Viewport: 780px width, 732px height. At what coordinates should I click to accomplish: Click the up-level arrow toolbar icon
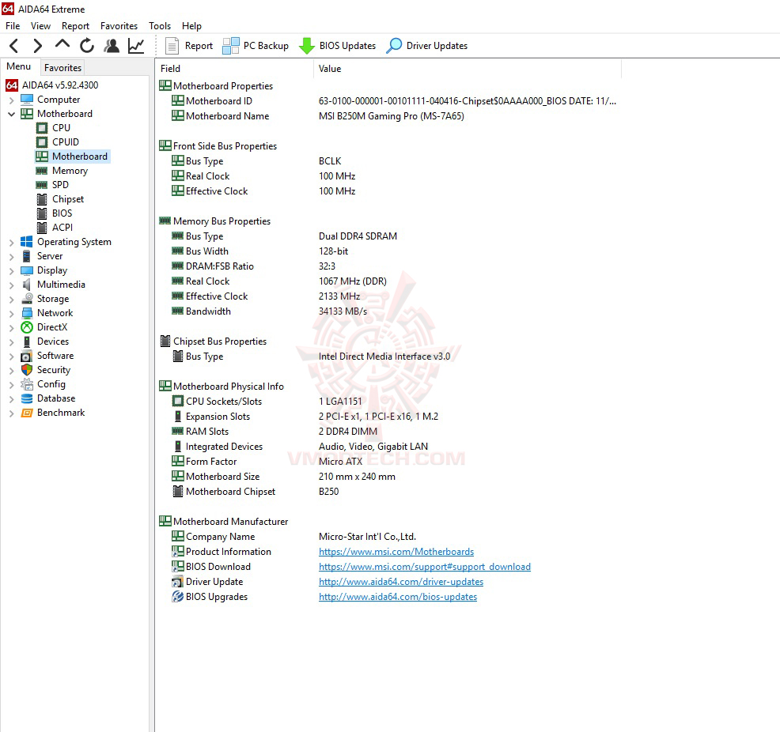pyautogui.click(x=62, y=45)
